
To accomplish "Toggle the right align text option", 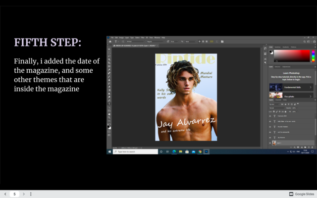I will tap(207, 42).
